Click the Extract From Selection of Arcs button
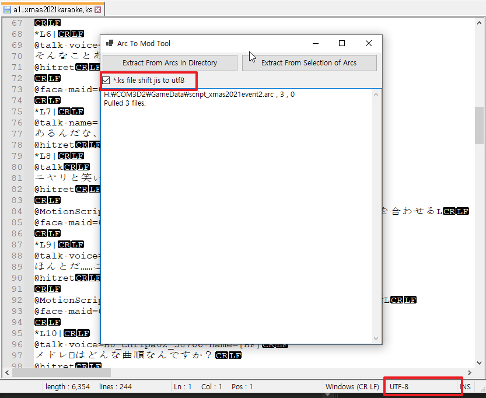Image resolution: width=486 pixels, height=398 pixels. click(309, 62)
